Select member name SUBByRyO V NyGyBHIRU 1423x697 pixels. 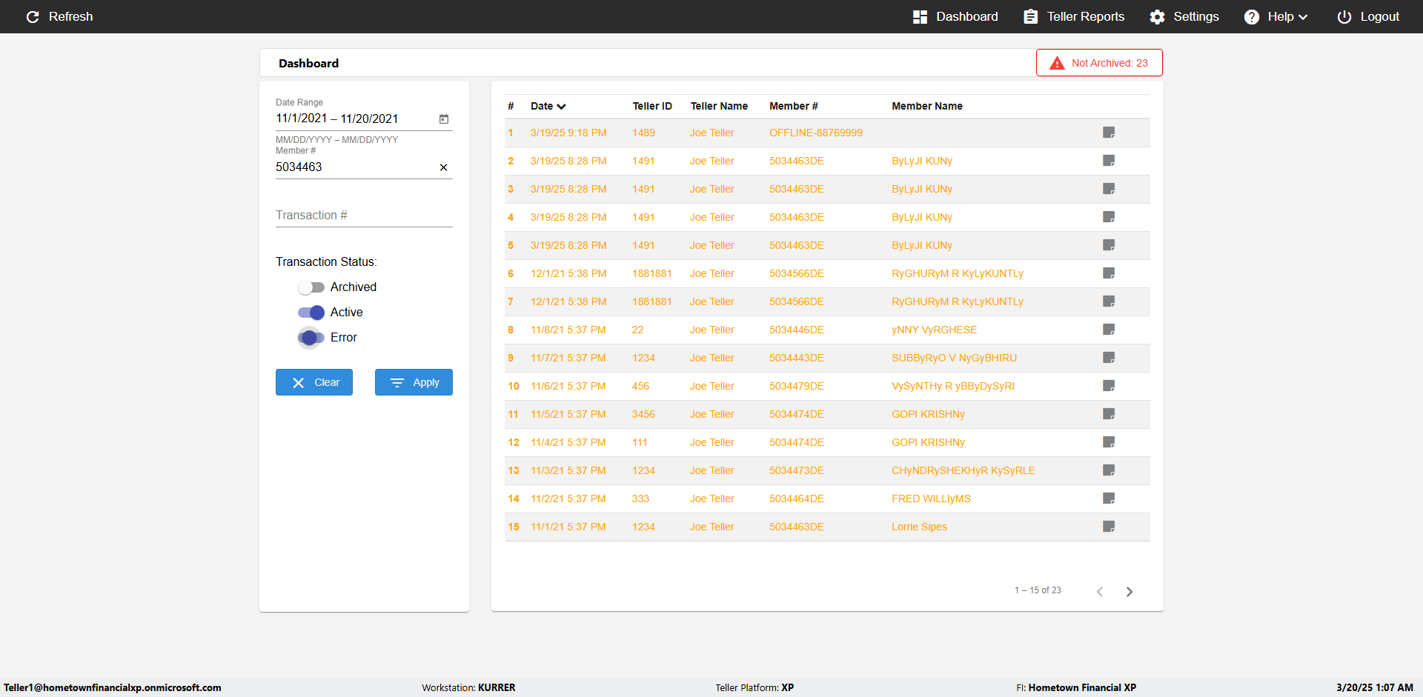click(954, 358)
